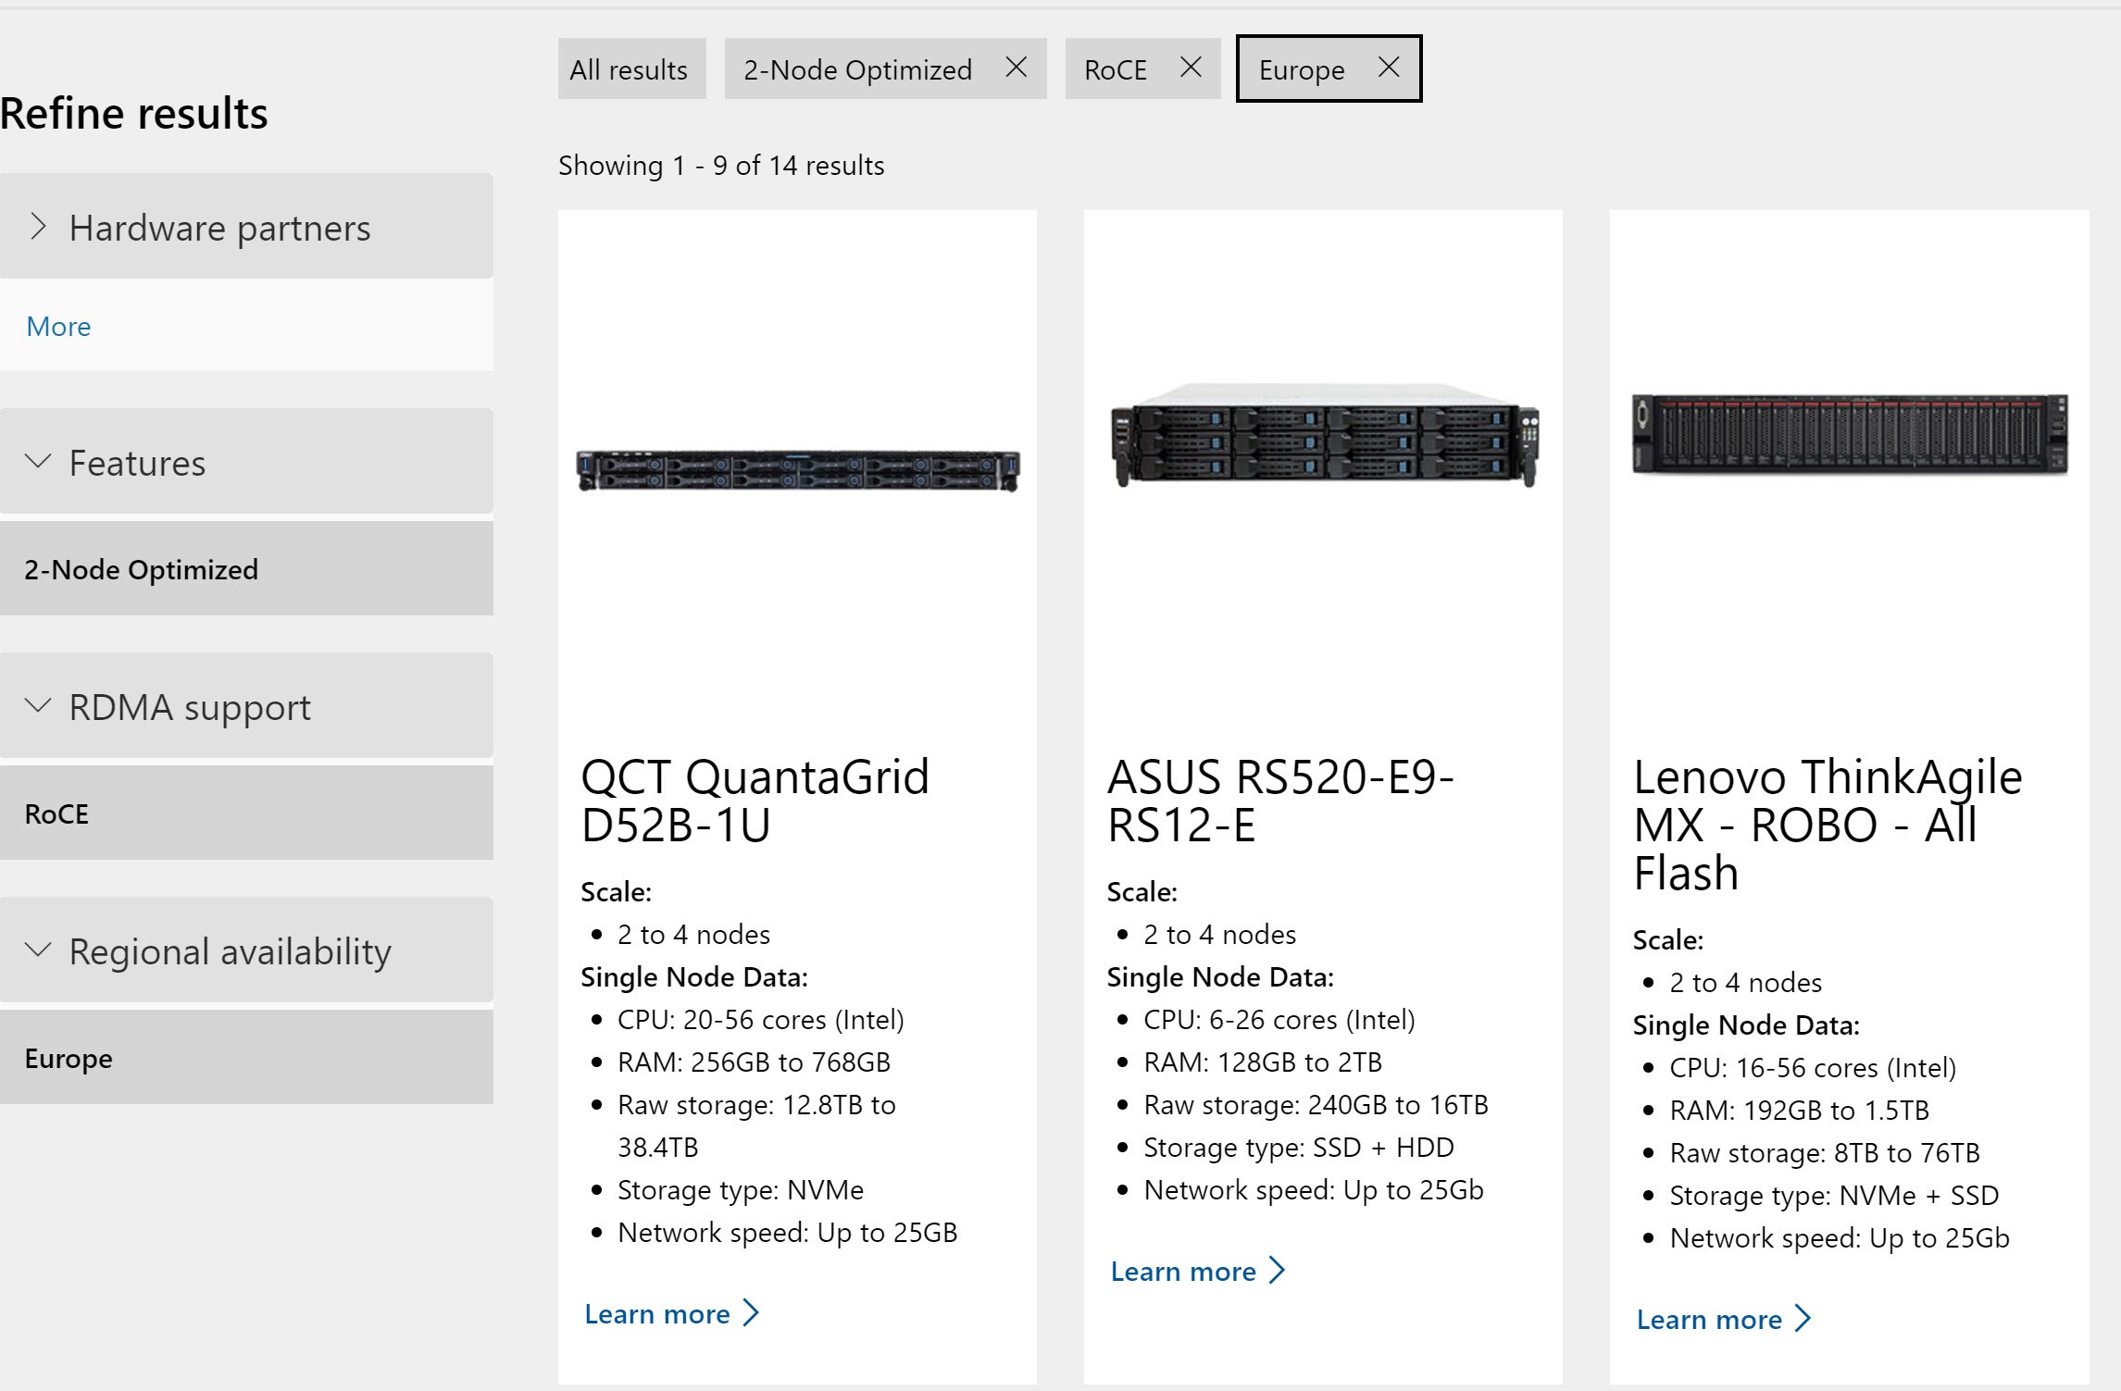Viewport: 2121px width, 1391px height.
Task: Remove the Europe filter tag
Action: point(1388,68)
